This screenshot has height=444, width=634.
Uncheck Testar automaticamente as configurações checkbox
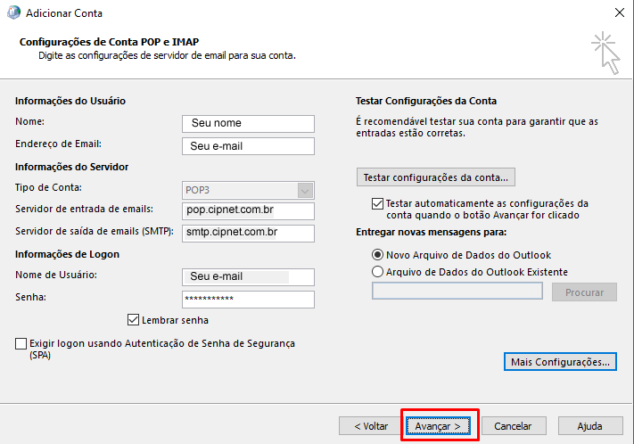click(x=377, y=203)
